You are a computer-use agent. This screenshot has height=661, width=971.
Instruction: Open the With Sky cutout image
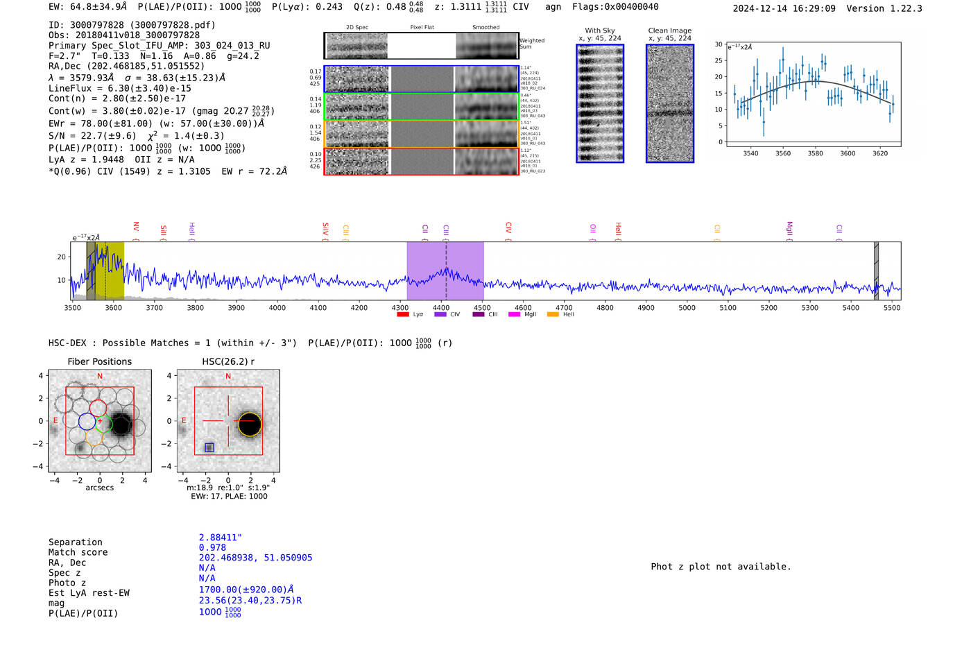(600, 103)
